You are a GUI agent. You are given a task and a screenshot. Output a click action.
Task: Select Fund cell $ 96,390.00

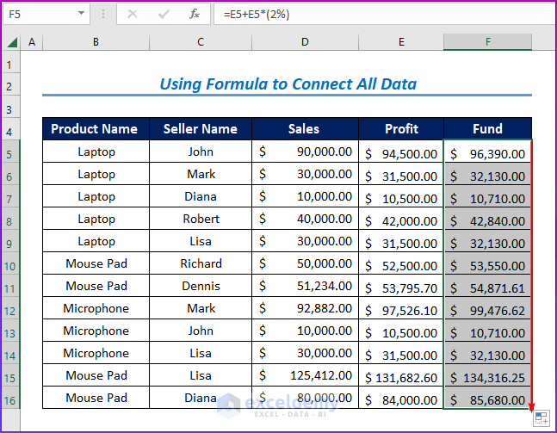coord(487,152)
